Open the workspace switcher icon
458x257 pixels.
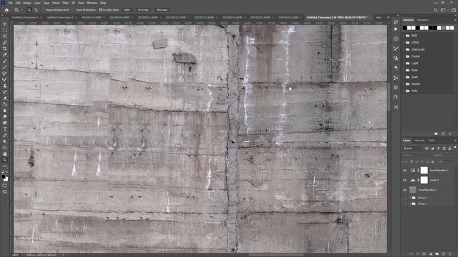[x=443, y=9]
